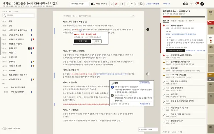Viewport: 214px width, 134px height.
Task: Click the search icon in clause search box
Action: click(x=5, y=16)
